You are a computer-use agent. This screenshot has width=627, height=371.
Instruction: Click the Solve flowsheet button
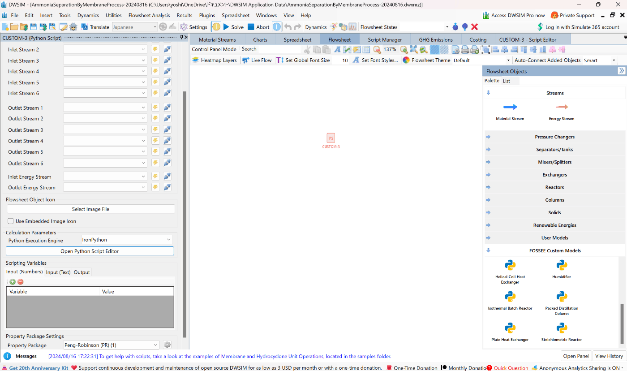point(233,27)
